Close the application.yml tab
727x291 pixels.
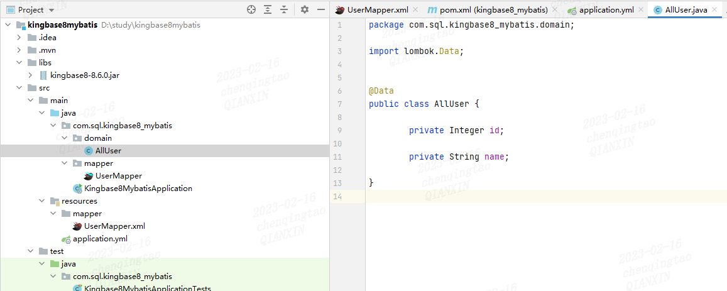(x=641, y=10)
